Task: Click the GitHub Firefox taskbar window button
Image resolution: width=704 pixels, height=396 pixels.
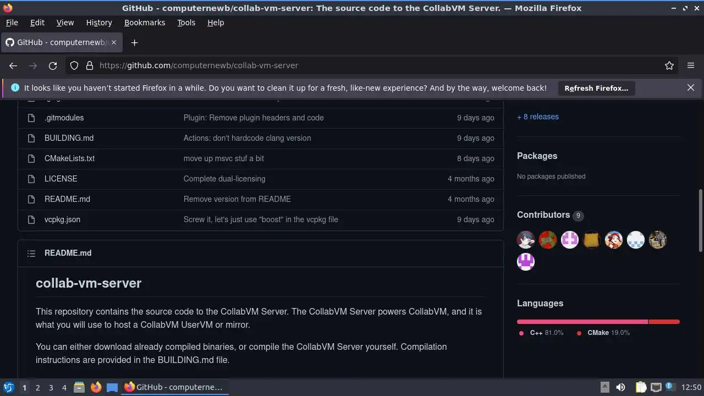Action: pos(174,387)
